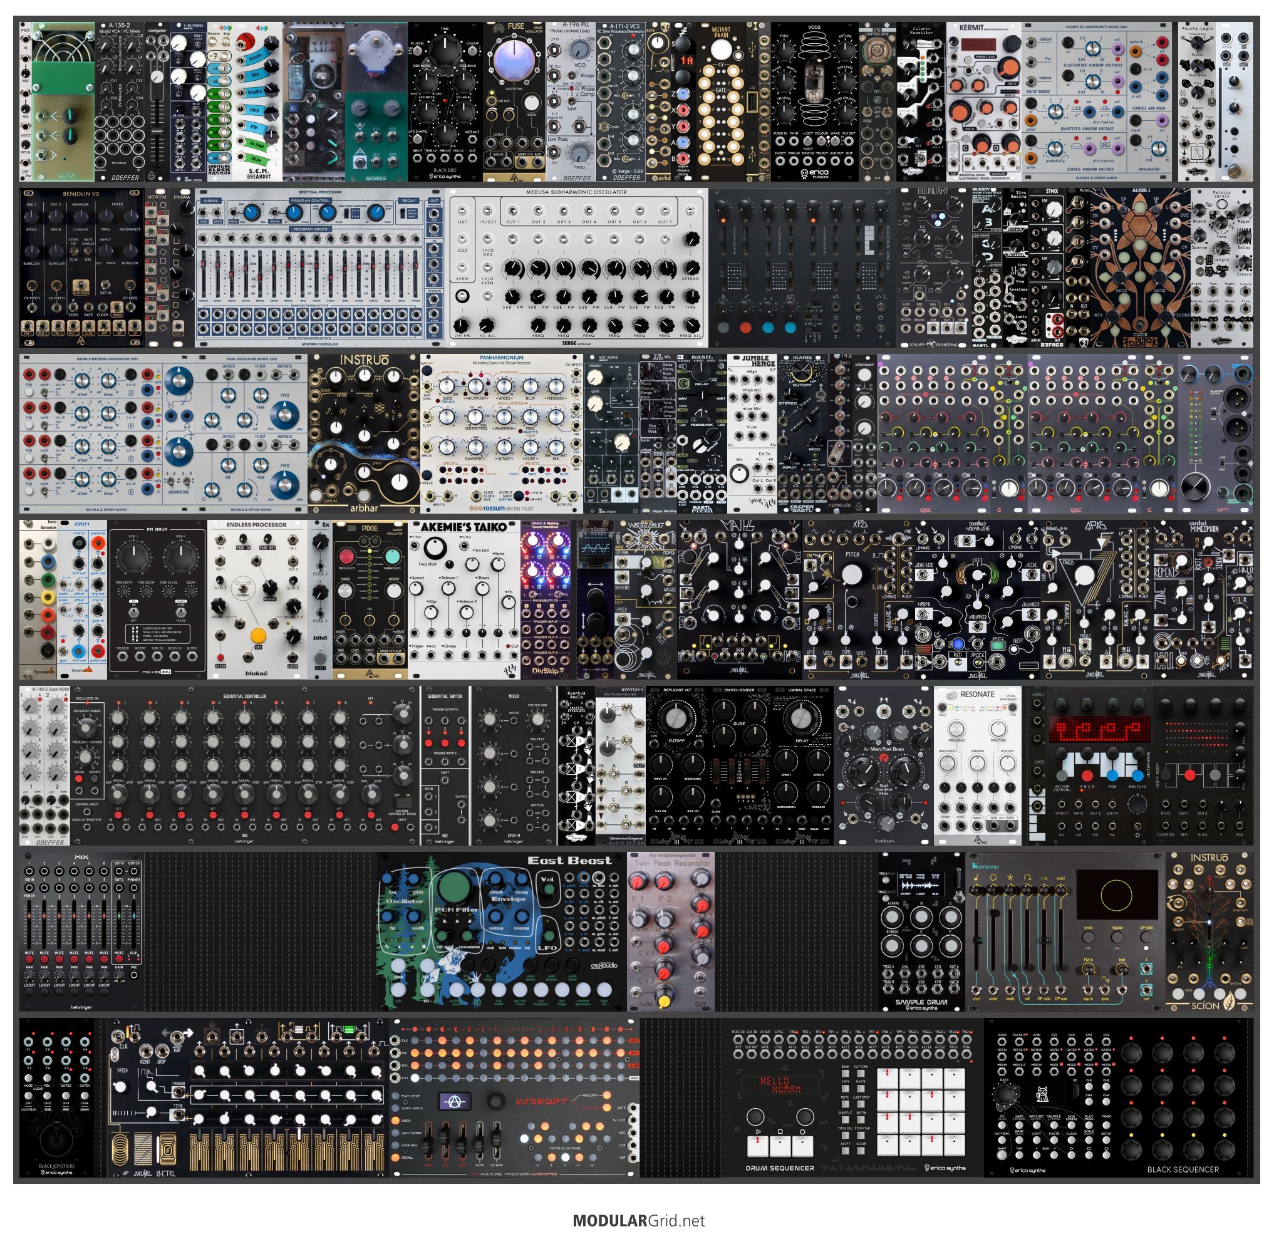This screenshot has height=1234, width=1279.
Task: Select the Panharmonium resynthesizer module
Action: (502, 434)
